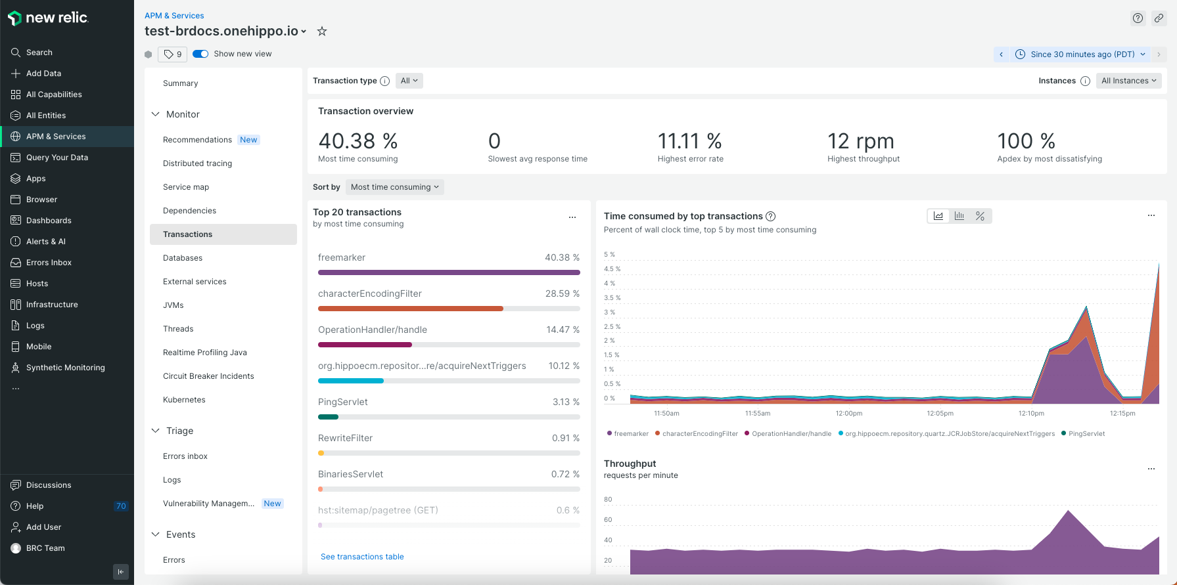The image size is (1177, 585).
Task: Open Top 20 transactions options menu
Action: (572, 217)
